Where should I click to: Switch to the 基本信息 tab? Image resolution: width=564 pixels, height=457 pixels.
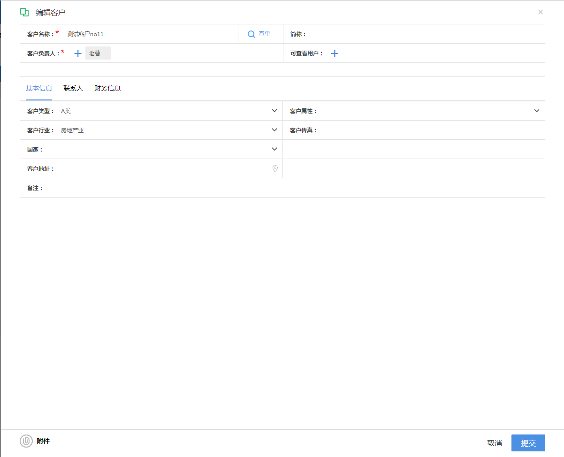(39, 88)
